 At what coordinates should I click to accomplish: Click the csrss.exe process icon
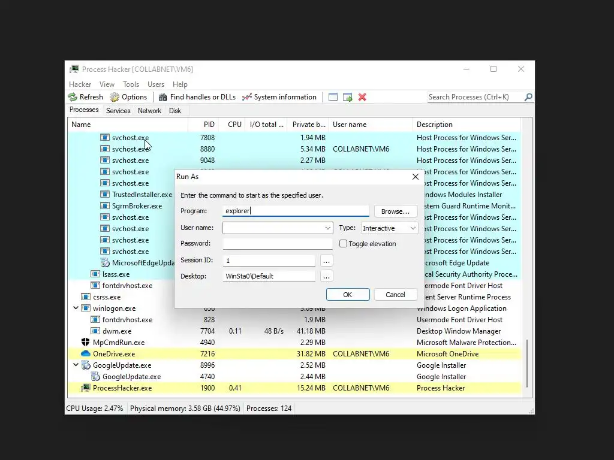coord(85,297)
